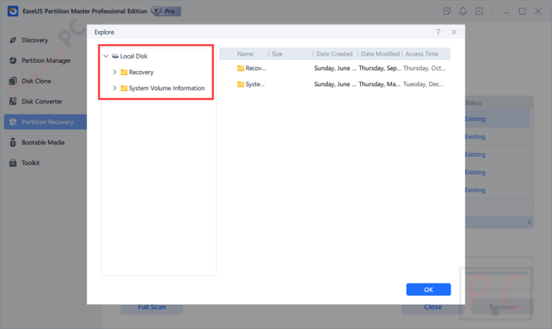Collapse the Local Disk tree node

(x=106, y=56)
